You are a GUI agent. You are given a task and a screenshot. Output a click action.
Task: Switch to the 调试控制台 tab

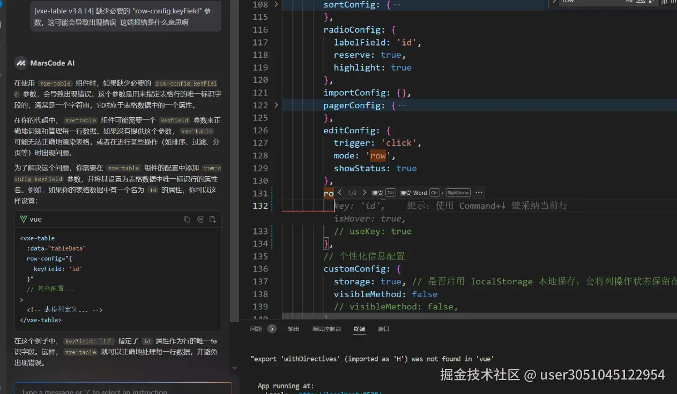tap(326, 329)
